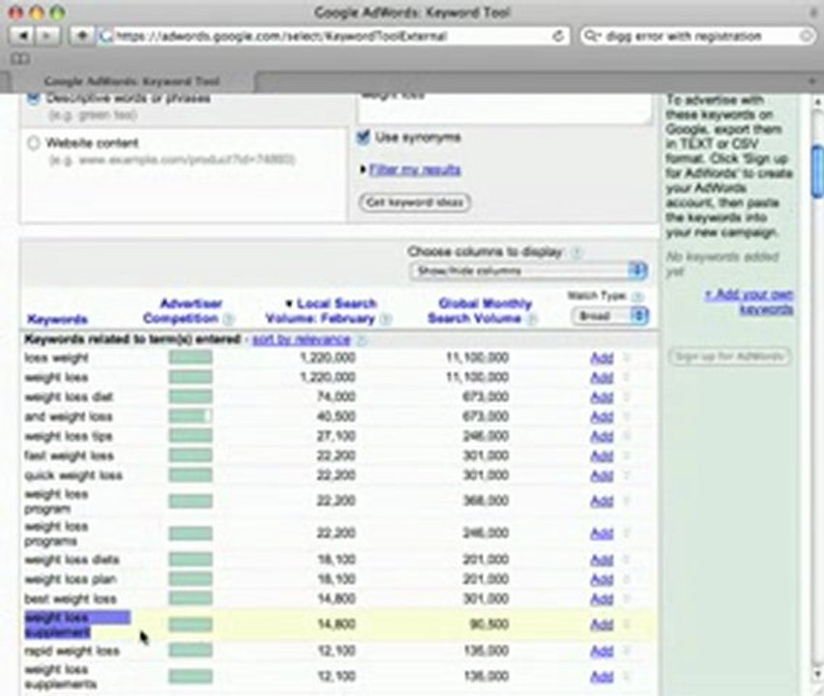Viewport: 824px width, 696px height.
Task: Click competition bar for and weight loss
Action: pos(191,417)
